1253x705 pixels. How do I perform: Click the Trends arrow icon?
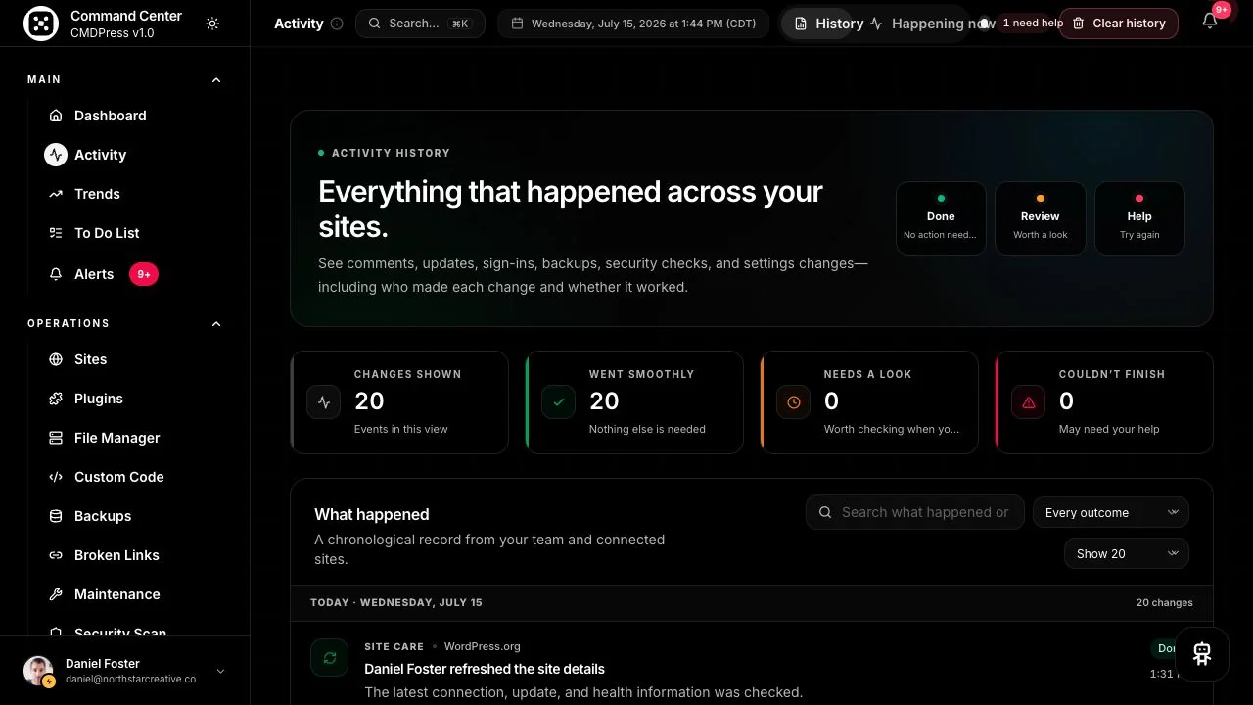click(x=56, y=194)
